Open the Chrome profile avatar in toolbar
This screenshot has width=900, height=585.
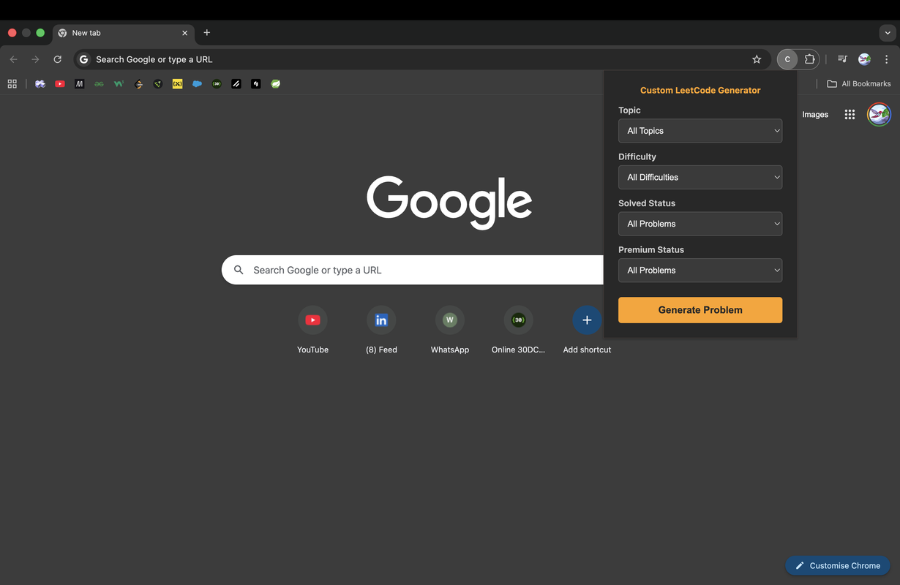864,59
